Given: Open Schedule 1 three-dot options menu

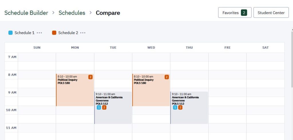Looking at the screenshot, I should click(x=39, y=33).
